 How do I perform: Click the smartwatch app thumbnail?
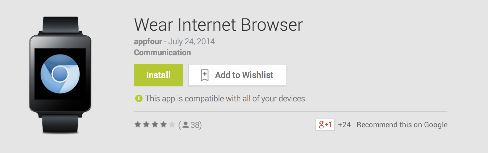[60, 75]
